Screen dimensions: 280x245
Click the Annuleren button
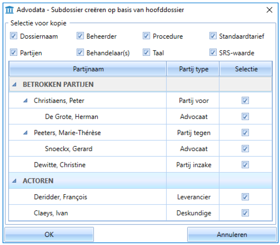point(232,234)
